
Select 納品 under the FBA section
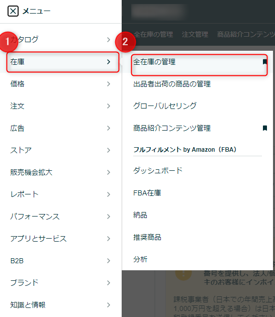140,215
